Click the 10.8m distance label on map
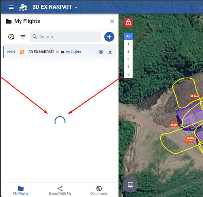Viewport: 203px width, 197px height. pyautogui.click(x=190, y=138)
